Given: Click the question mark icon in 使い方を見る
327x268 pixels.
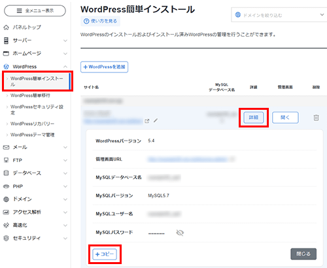Looking at the screenshot, I should (86, 21).
